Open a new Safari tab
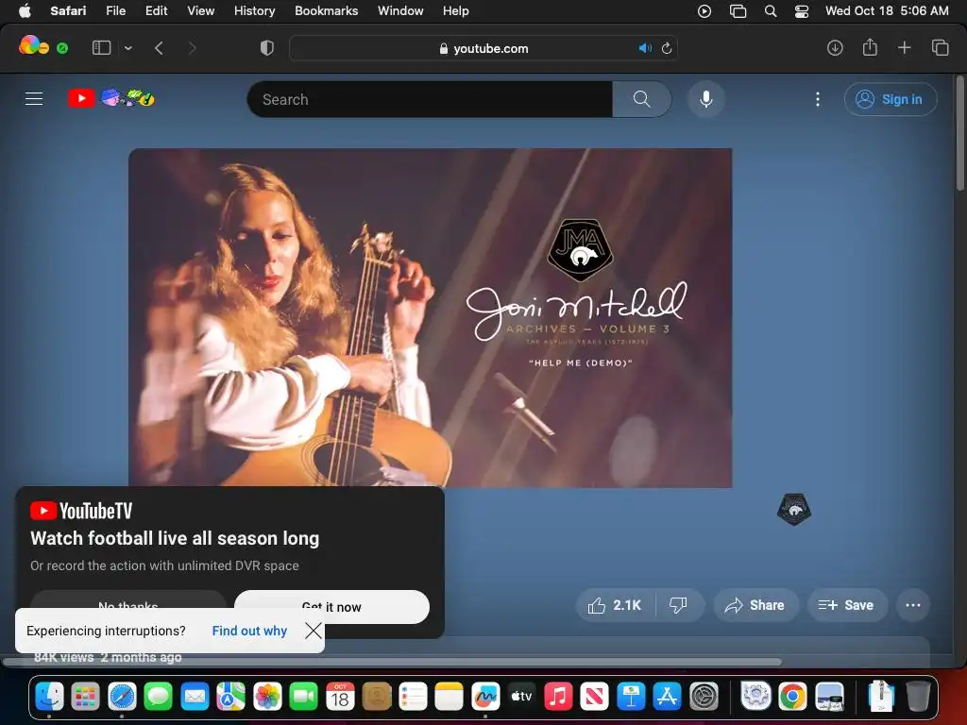Screen dimensions: 967x725 pos(904,47)
